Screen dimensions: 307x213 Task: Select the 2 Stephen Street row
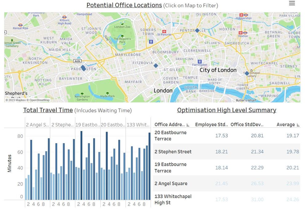pyautogui.click(x=226, y=152)
